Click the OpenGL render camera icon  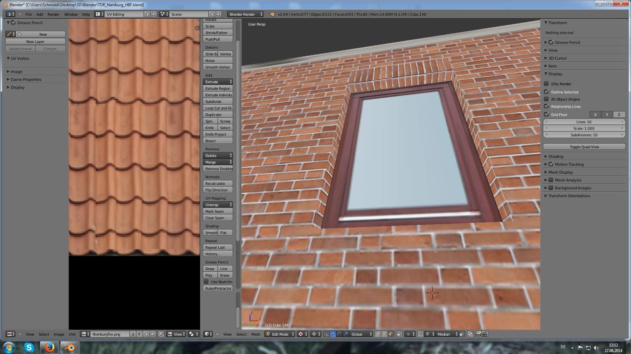point(478,334)
